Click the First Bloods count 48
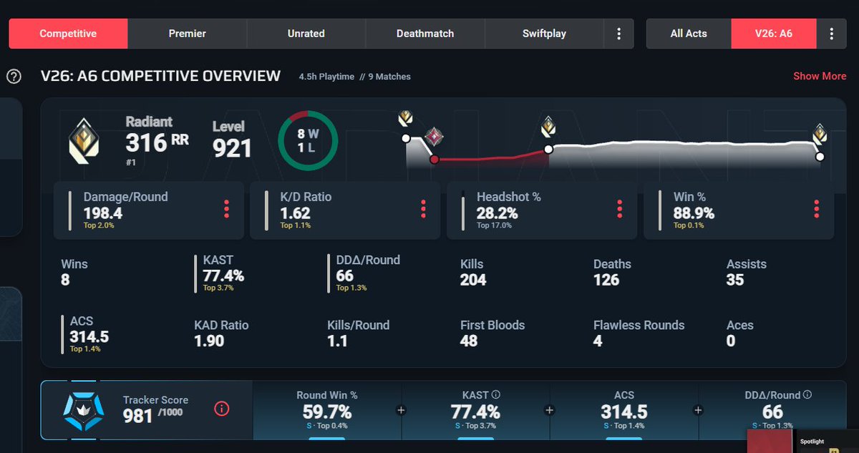This screenshot has width=859, height=453. coord(469,341)
